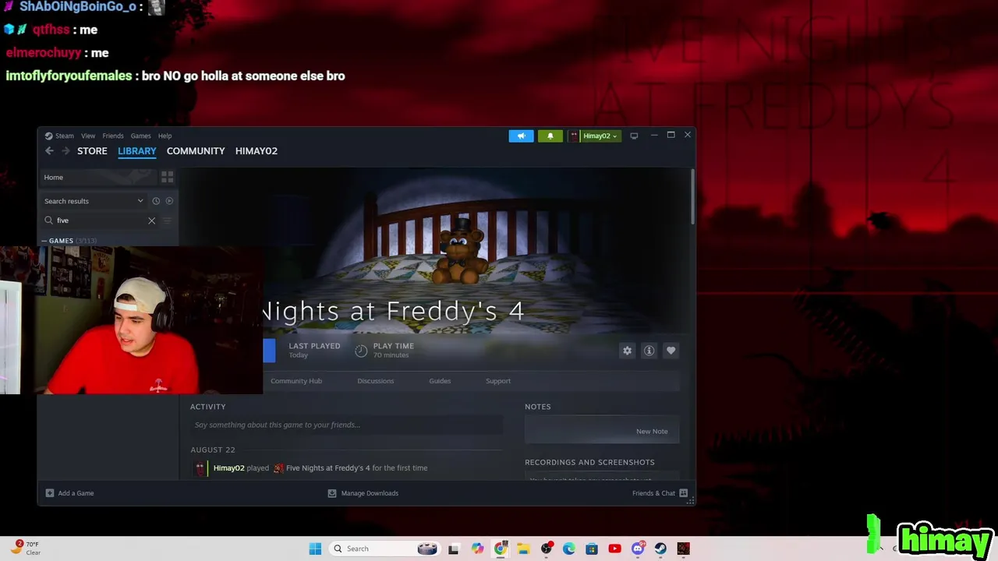Image resolution: width=998 pixels, height=561 pixels.
Task: Toggle the ready-to-play filter icon
Action: coord(169,201)
